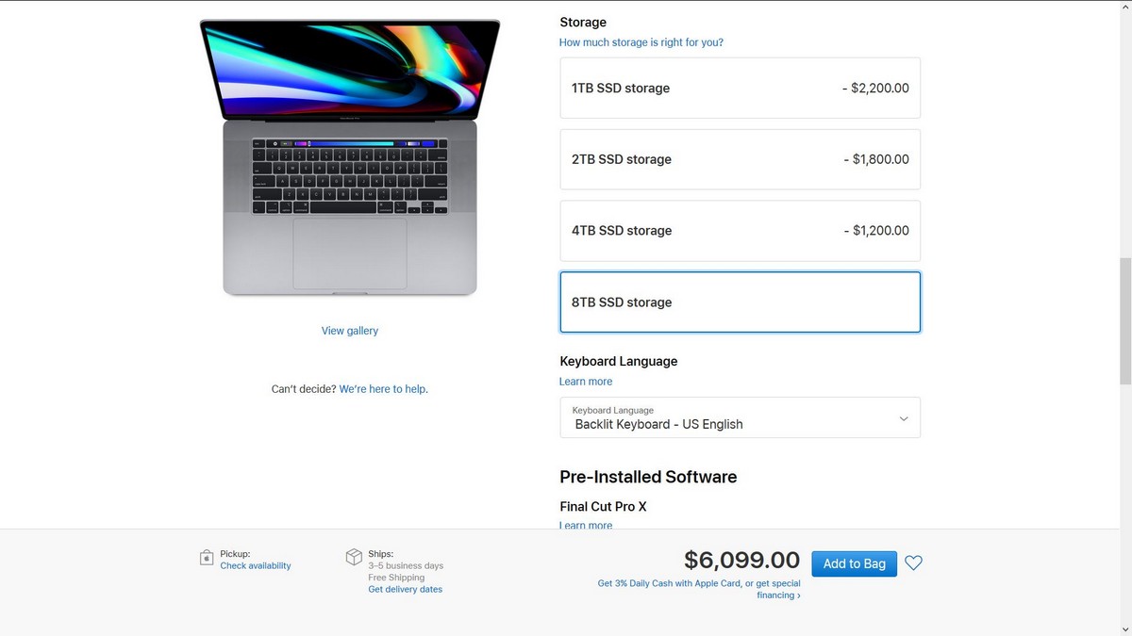Click How much storage is right link
This screenshot has width=1132, height=636.
coord(641,42)
